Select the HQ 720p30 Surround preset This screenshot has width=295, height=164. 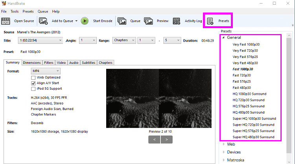249,100
